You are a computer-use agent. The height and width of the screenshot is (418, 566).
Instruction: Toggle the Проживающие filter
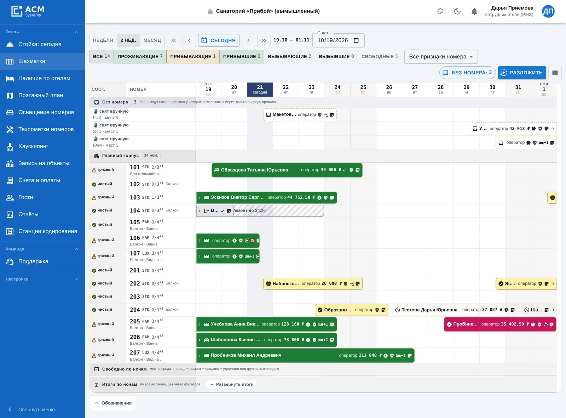[x=140, y=56]
